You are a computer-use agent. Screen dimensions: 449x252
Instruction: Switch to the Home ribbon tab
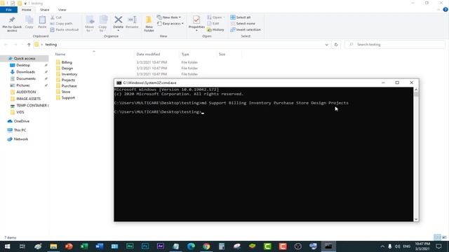coord(27,10)
